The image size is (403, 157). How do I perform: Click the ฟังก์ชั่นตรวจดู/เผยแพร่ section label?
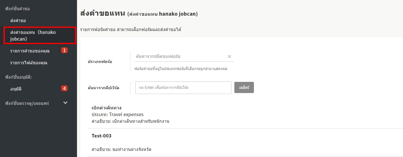(27, 103)
